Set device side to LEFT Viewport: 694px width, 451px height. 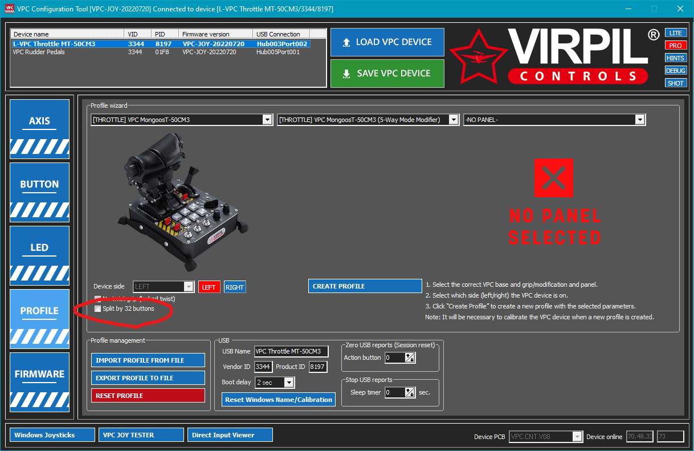click(x=209, y=287)
